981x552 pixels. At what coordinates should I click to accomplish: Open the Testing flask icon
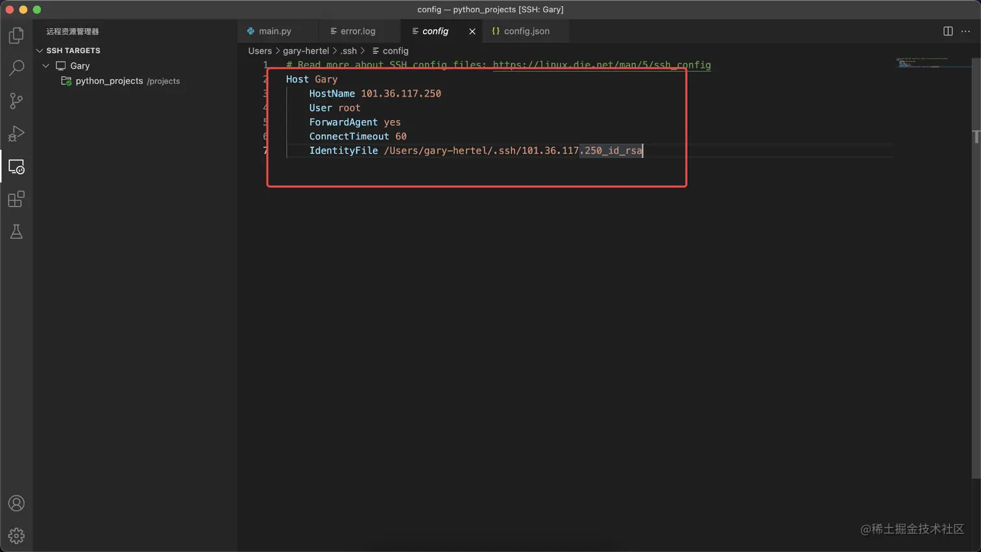pyautogui.click(x=16, y=232)
